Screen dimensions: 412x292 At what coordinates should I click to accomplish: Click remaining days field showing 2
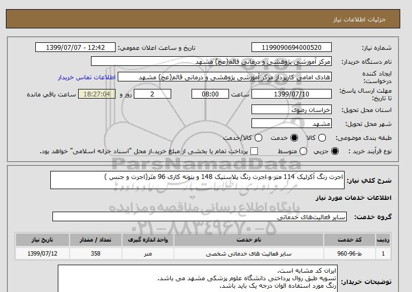click(x=152, y=94)
